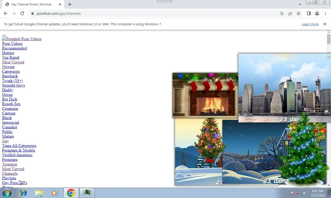This screenshot has width=331, height=198.
Task: Open the Trans All Categories link
Action: 19,146
